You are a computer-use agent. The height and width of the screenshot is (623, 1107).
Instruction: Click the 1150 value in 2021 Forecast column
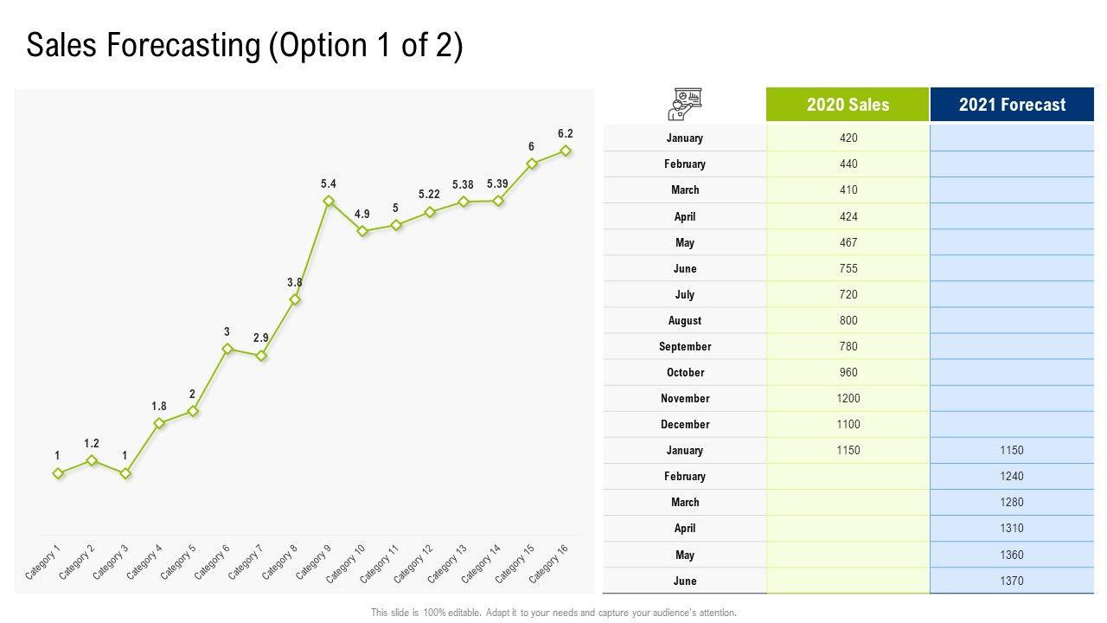pyautogui.click(x=1012, y=450)
